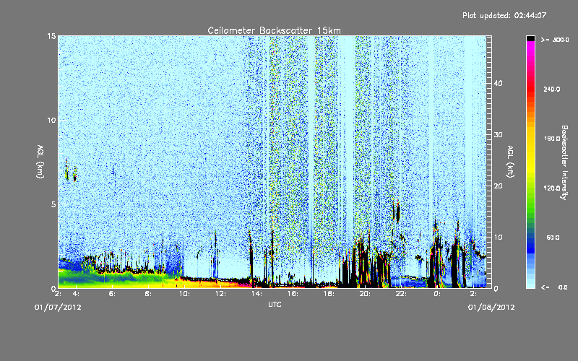578x361 pixels.
Task: Select the "10:" hour tick on time axis
Action: pyautogui.click(x=184, y=294)
